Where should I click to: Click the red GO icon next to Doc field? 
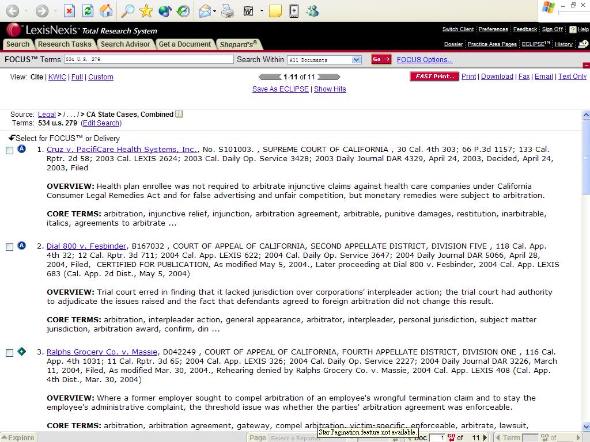coord(451,437)
